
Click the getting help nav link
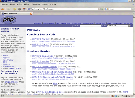(x=65, y=24)
